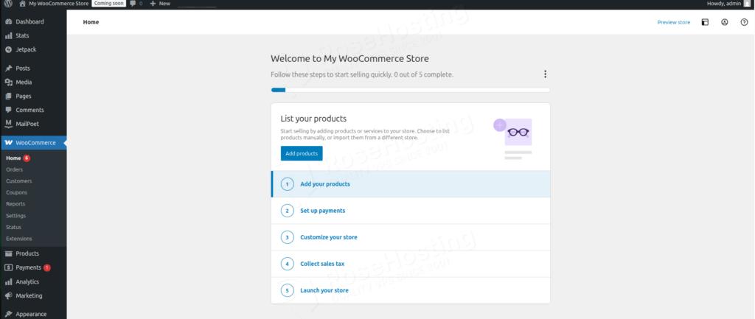Click the Add products button
This screenshot has width=755, height=319.
pos(302,153)
